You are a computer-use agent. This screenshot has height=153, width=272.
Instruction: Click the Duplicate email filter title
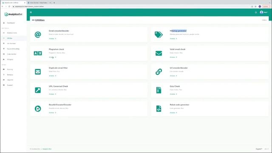(x=58, y=68)
